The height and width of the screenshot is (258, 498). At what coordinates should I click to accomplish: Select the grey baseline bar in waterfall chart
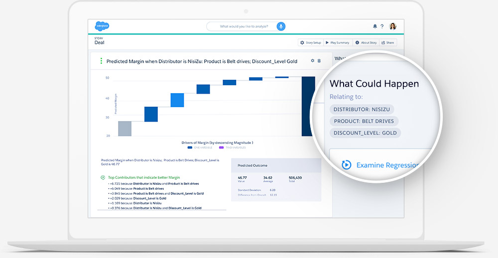click(125, 129)
